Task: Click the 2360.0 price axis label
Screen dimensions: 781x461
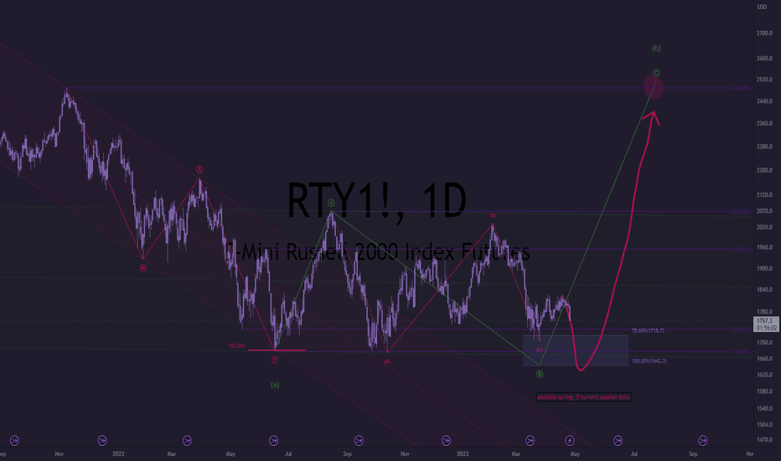Action: [764, 123]
